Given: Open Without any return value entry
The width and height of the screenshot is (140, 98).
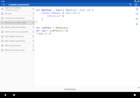Looking at the screenshot, I should point(17,50).
